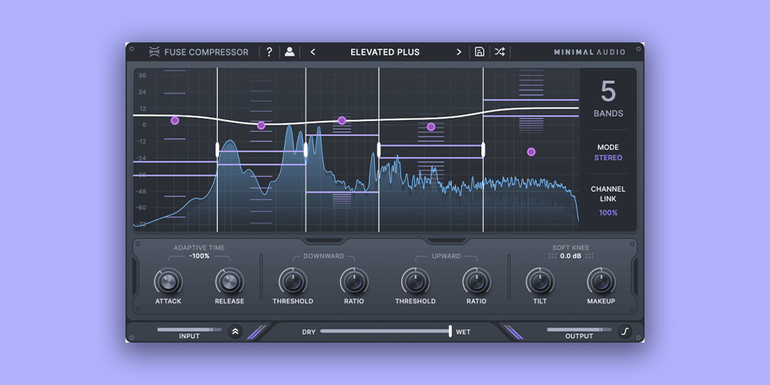Screen dimensions: 770x385
Task: Click the Input level slider
Action: [x=189, y=330]
